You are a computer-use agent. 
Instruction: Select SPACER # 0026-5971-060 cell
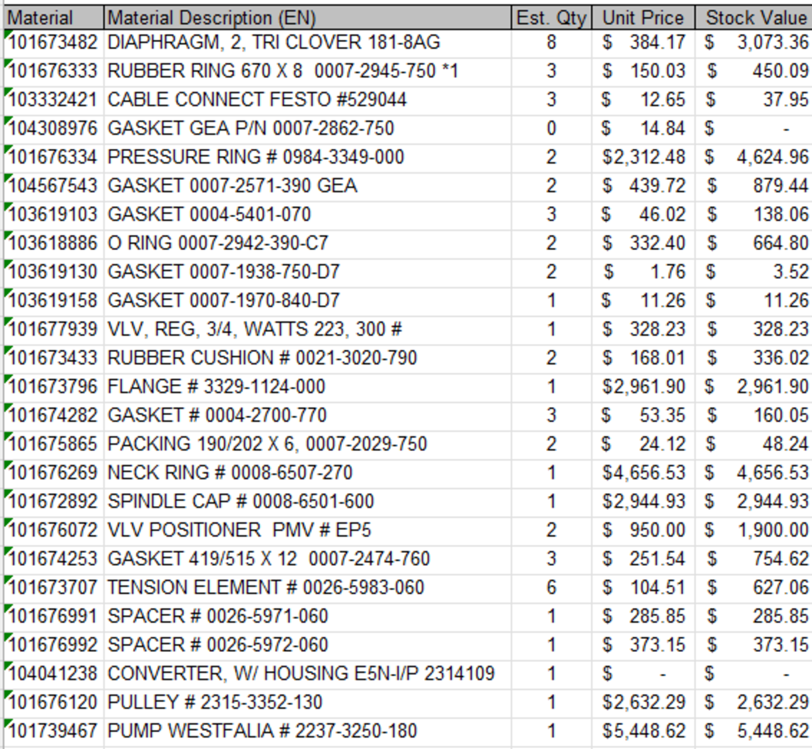coord(307,618)
